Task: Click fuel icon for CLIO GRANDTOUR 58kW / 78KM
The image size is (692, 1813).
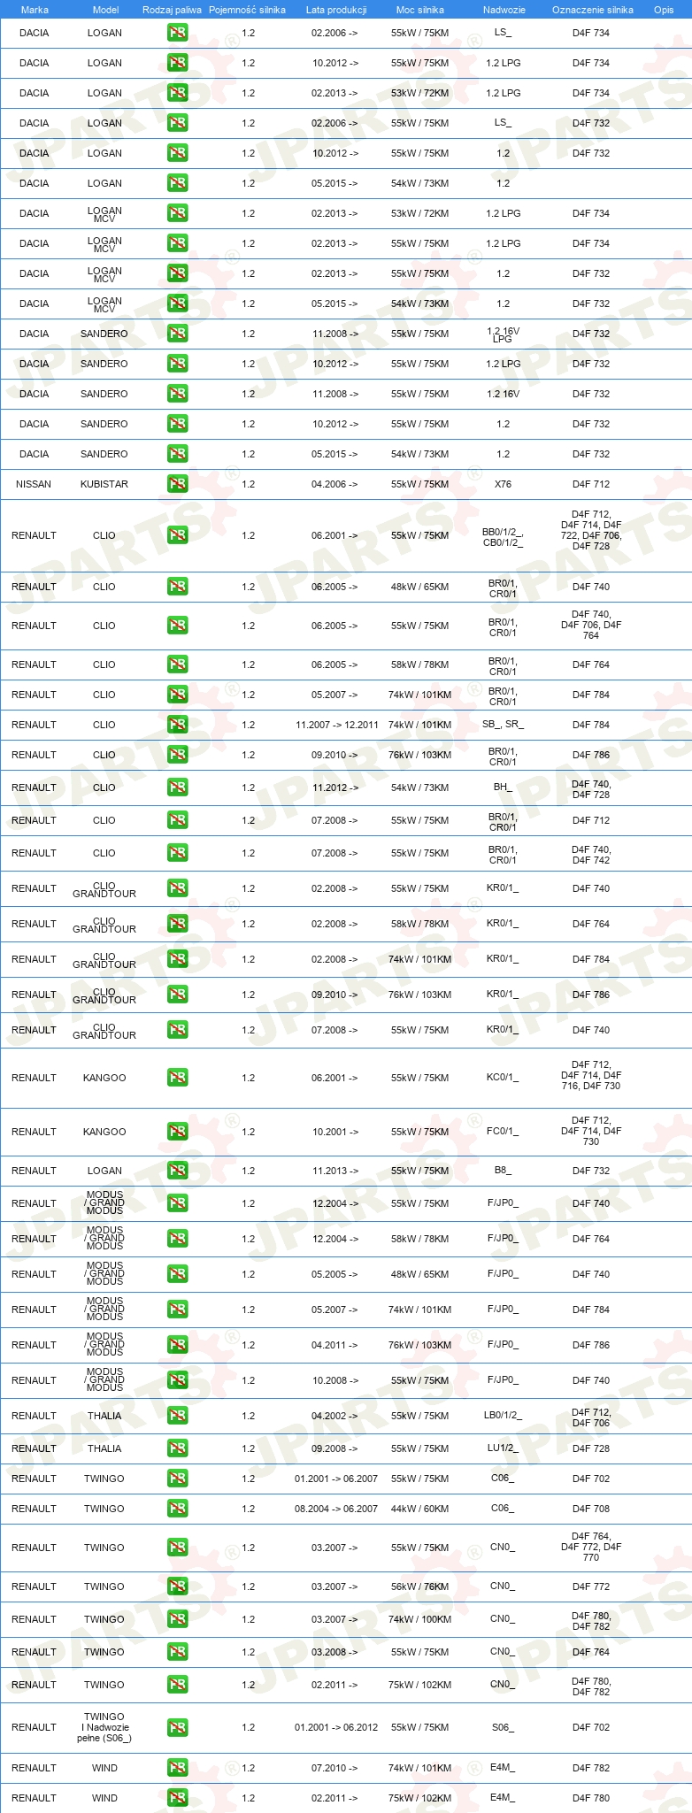Action: click(x=178, y=924)
